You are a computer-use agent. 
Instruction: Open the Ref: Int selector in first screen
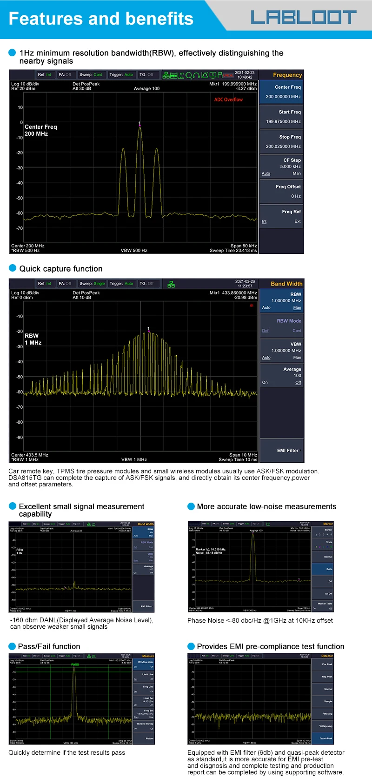[45, 75]
